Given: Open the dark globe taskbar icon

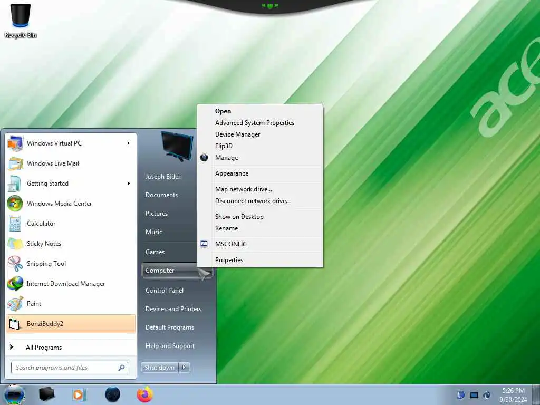Looking at the screenshot, I should (x=112, y=394).
